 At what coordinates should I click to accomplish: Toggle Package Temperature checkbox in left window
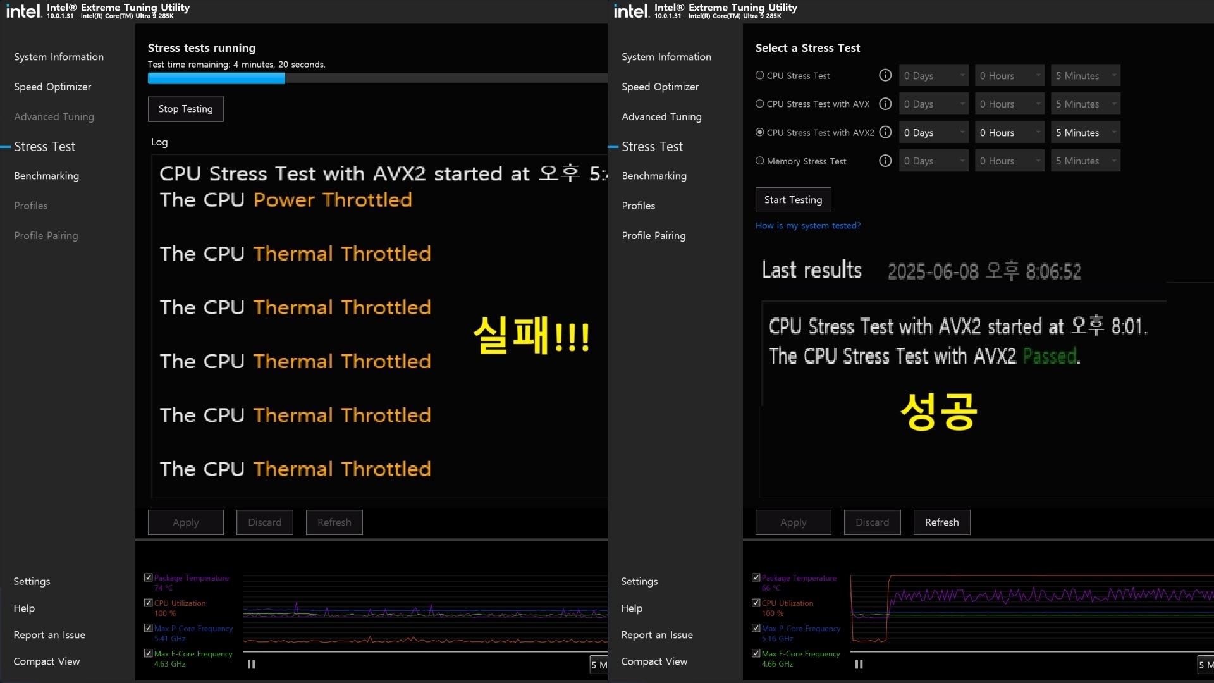(x=149, y=577)
